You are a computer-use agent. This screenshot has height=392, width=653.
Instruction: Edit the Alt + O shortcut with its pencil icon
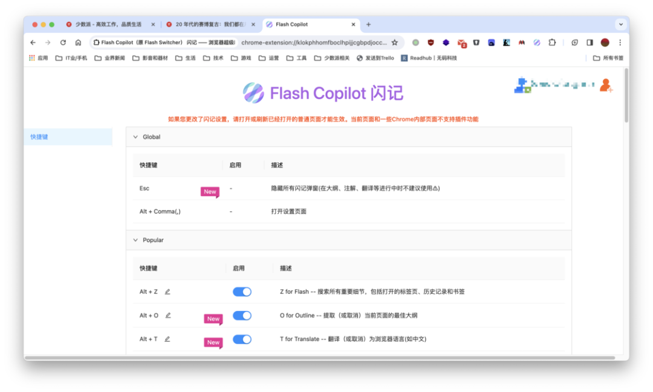168,315
